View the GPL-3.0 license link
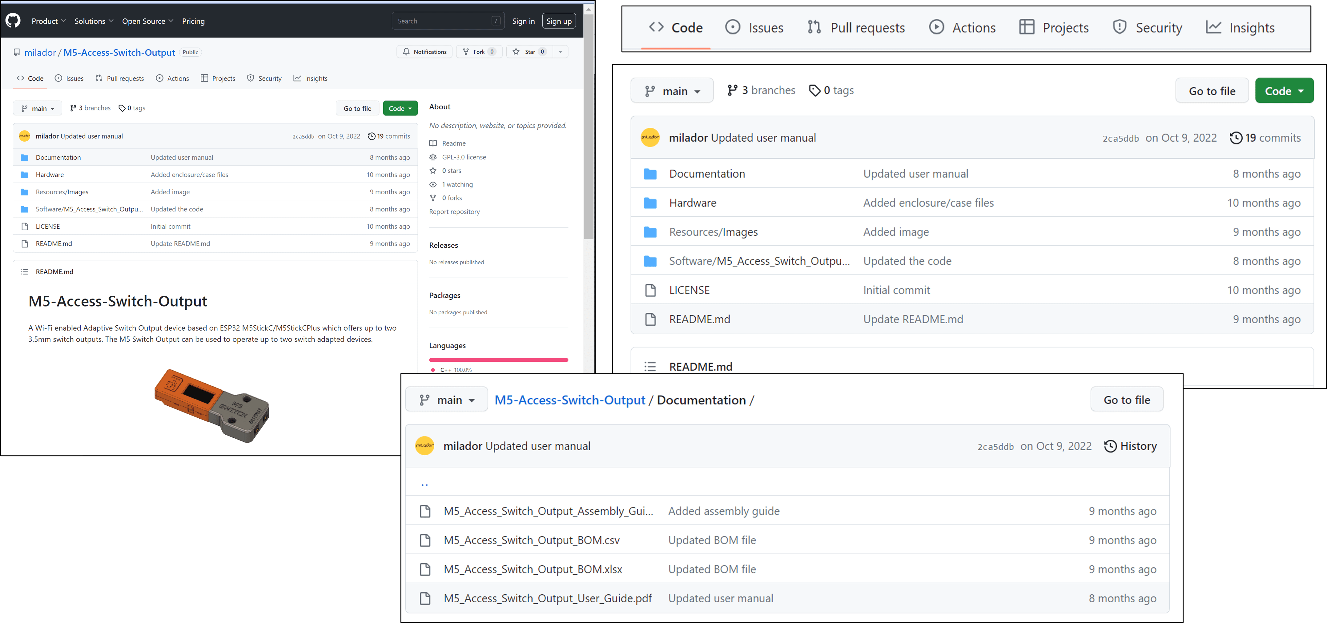 (x=464, y=157)
